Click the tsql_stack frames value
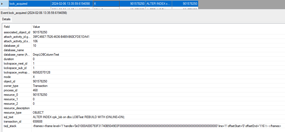 coord(157,126)
